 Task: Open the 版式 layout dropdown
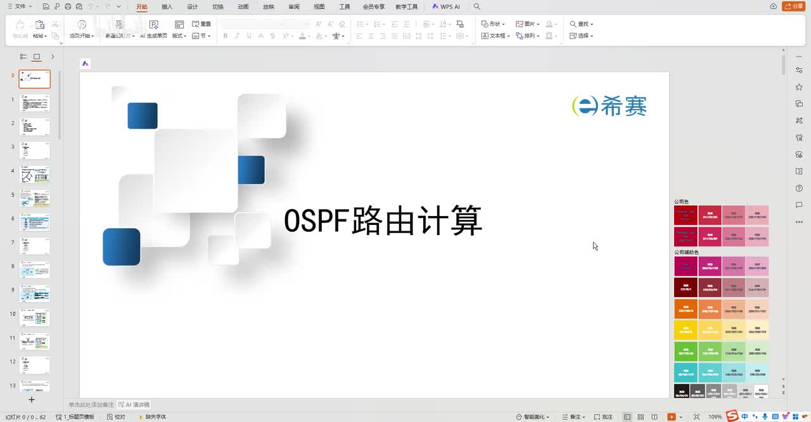click(179, 36)
